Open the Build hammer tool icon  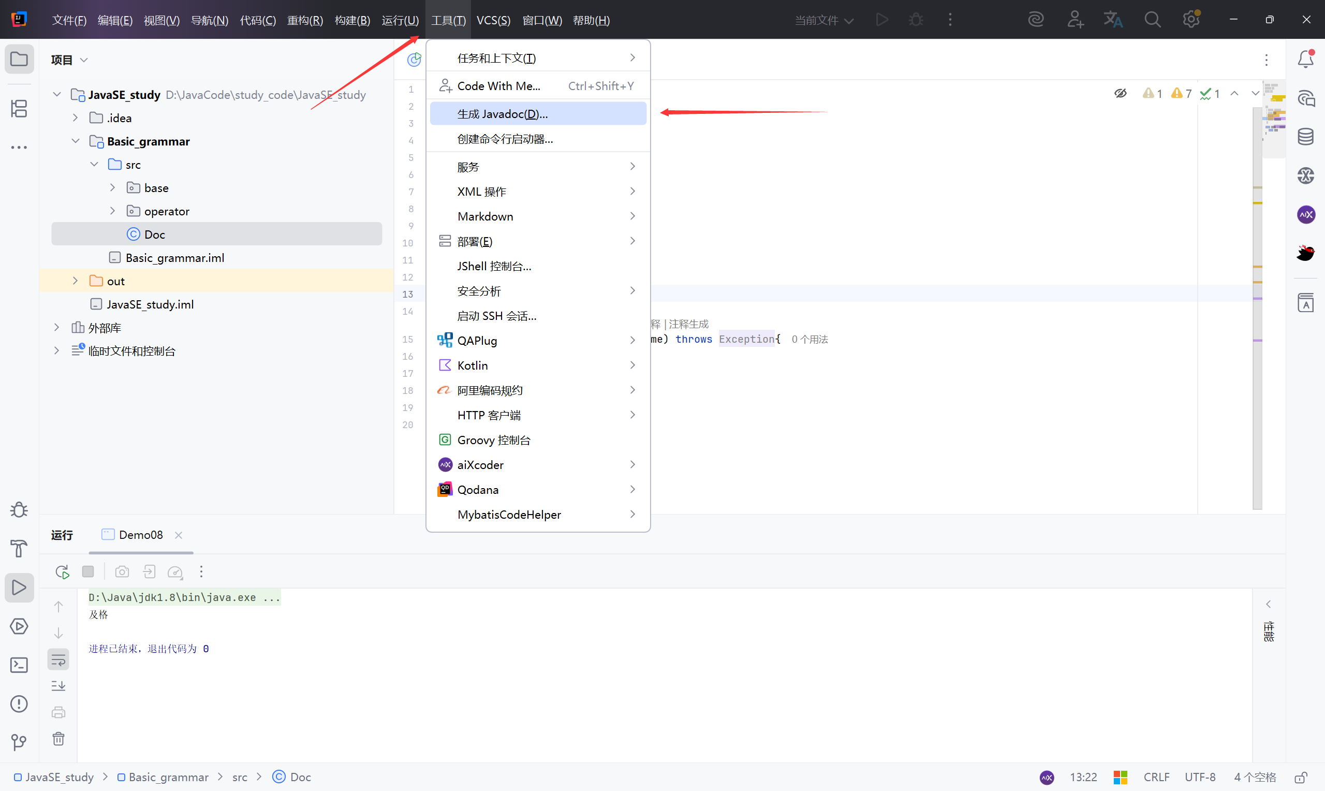pyautogui.click(x=19, y=549)
